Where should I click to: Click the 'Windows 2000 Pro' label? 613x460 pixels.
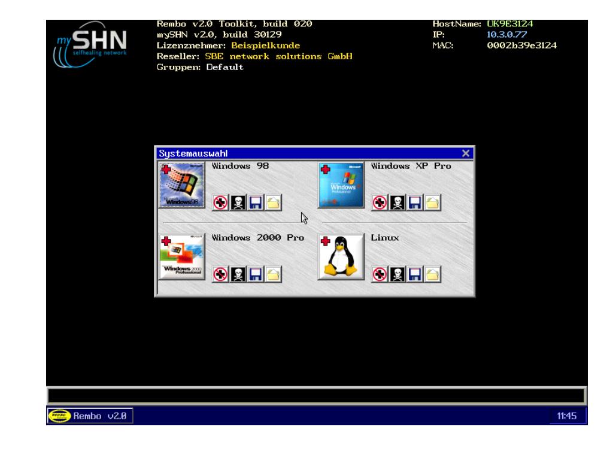tap(258, 237)
